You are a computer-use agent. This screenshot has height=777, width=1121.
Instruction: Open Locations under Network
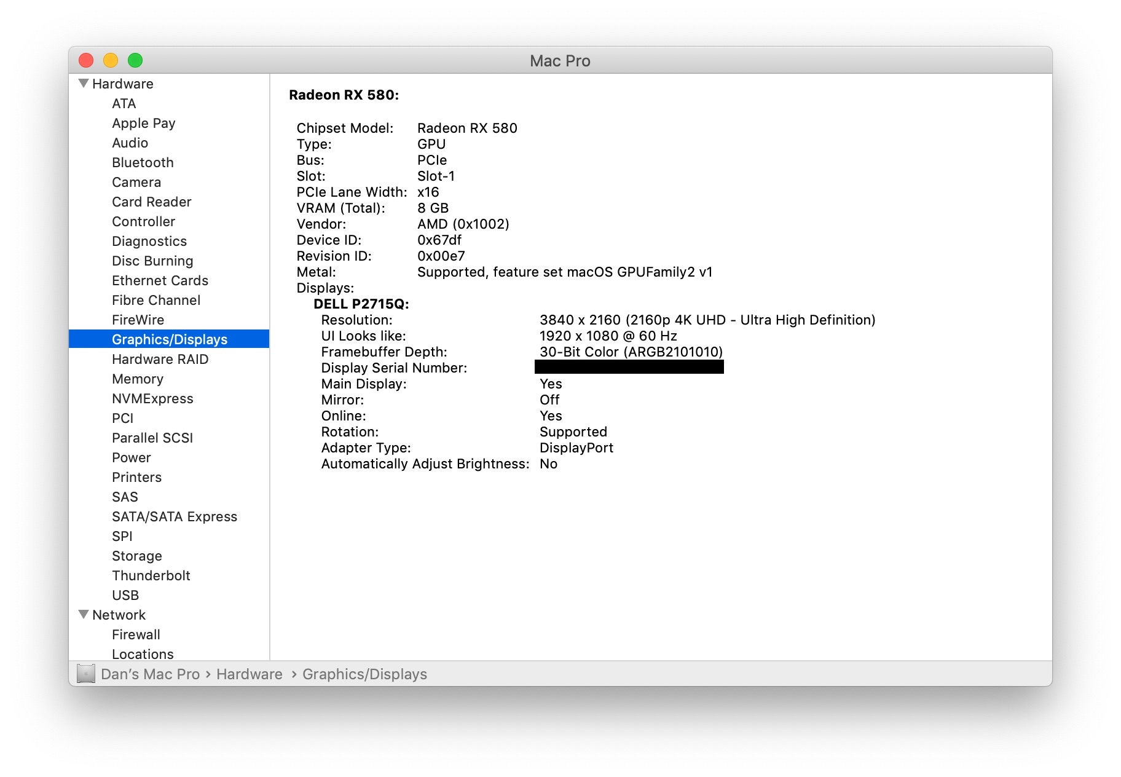tap(143, 654)
